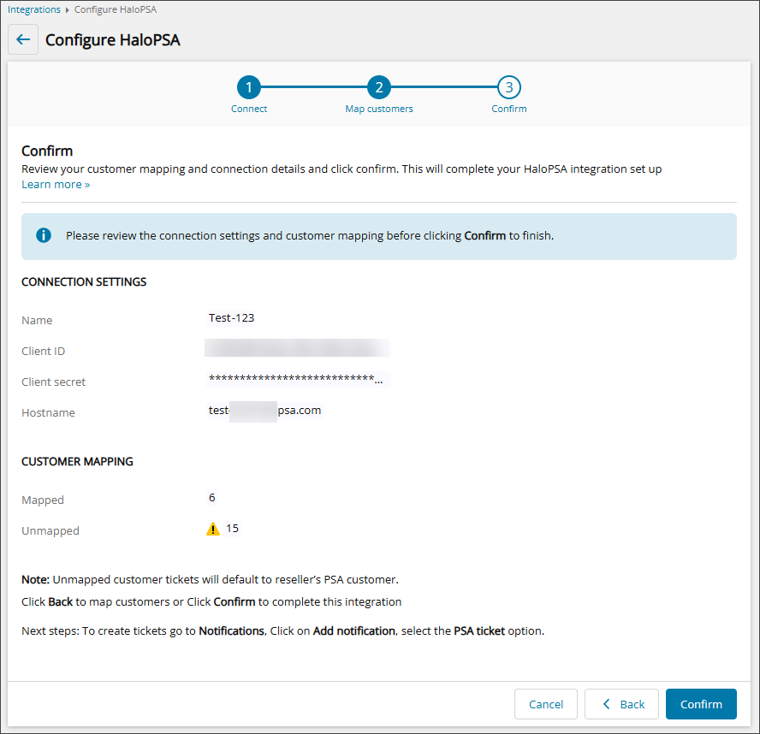Click the Test-123 name value
Screen dimensions: 760x734
pos(231,318)
